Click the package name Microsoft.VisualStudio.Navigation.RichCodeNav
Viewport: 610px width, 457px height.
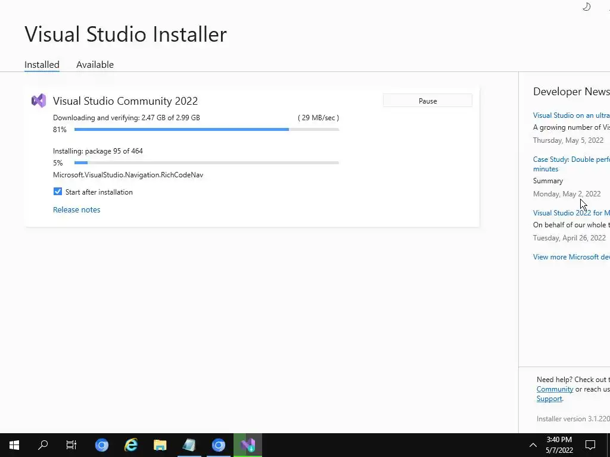128,175
